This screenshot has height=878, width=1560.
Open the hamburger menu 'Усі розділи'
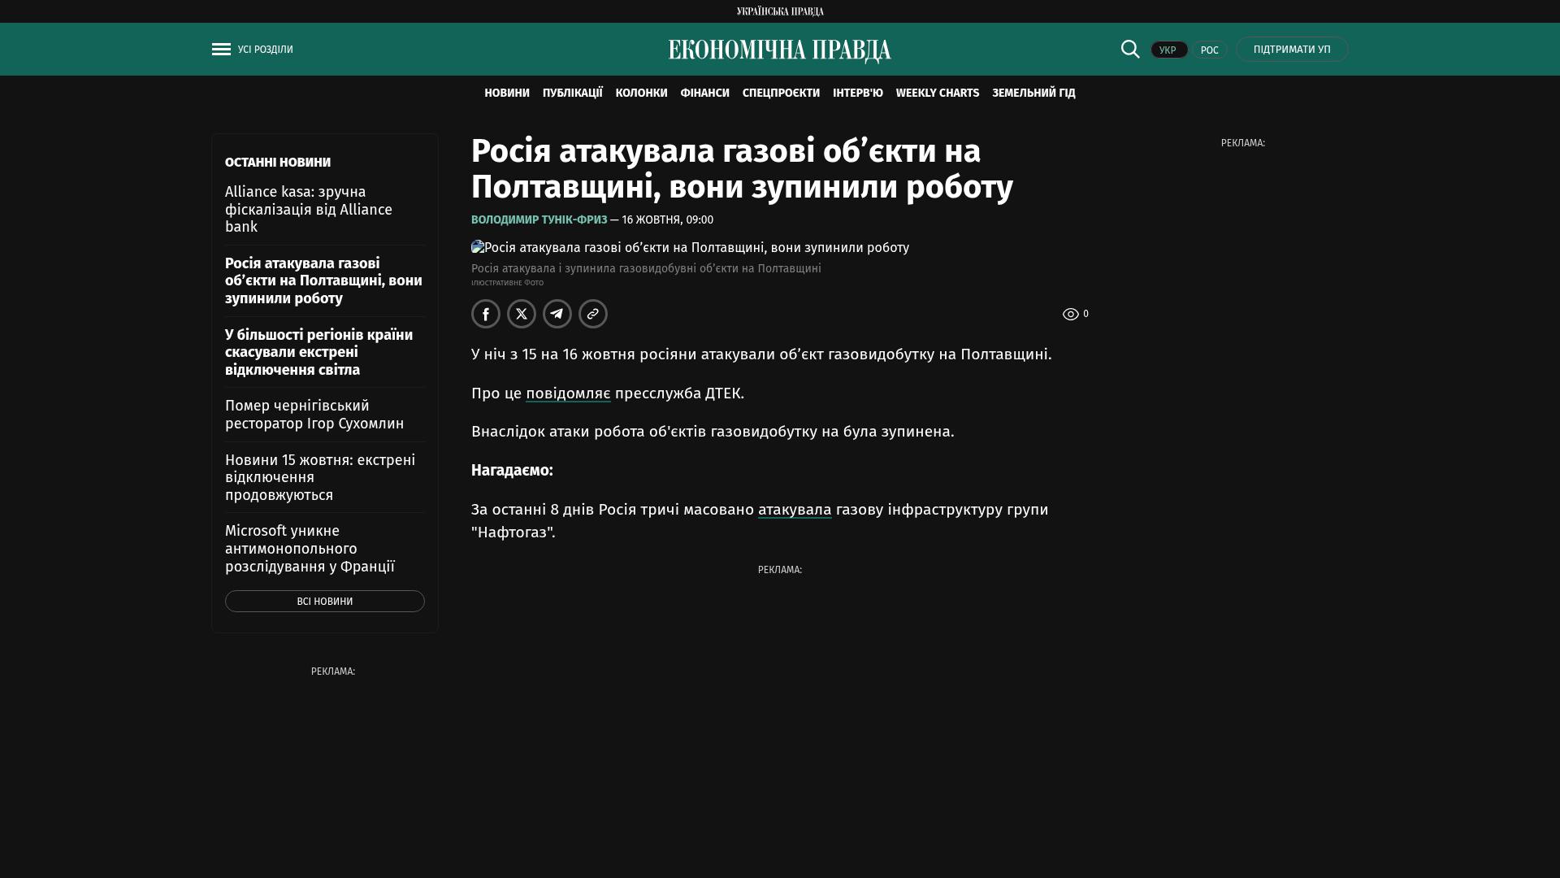[252, 50]
